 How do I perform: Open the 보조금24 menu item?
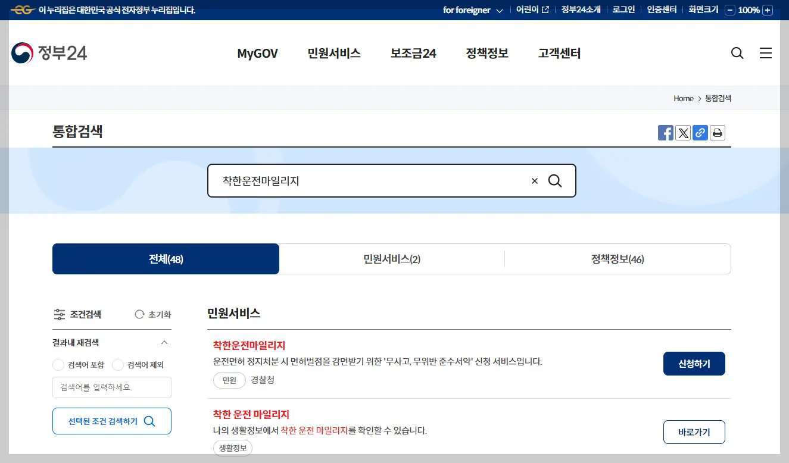pyautogui.click(x=413, y=53)
